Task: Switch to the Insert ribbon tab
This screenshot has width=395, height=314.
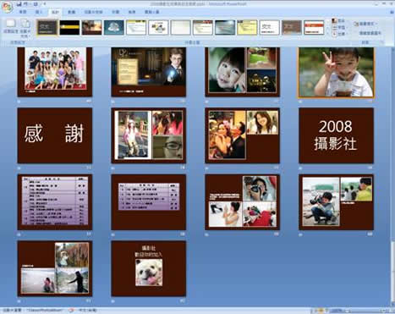Action: 39,12
